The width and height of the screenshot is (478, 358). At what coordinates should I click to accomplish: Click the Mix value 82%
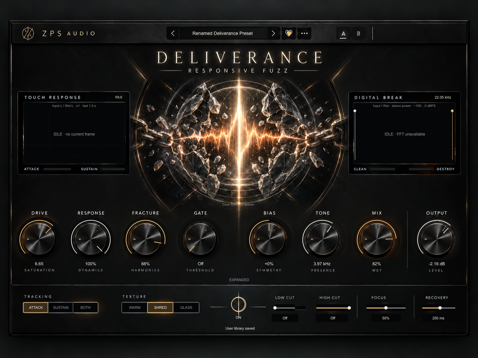click(x=377, y=264)
